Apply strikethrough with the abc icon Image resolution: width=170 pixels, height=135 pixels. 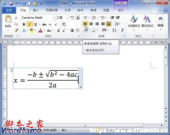[x=44, y=24]
